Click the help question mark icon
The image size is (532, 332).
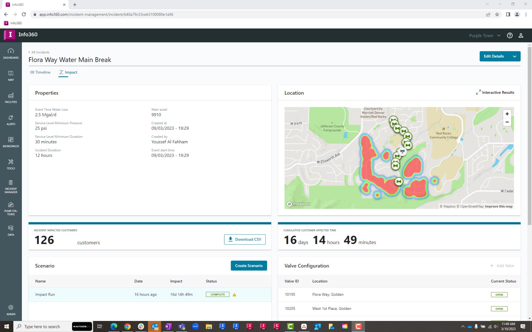tap(510, 35)
